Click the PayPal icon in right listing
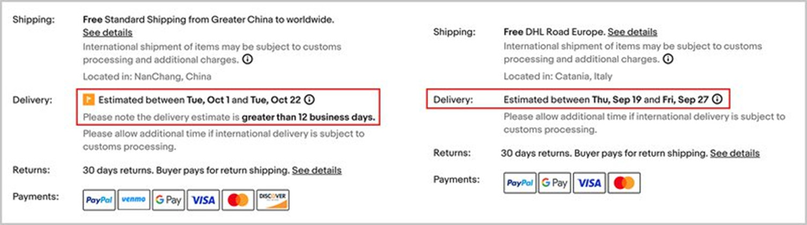807x225 pixels. click(520, 183)
